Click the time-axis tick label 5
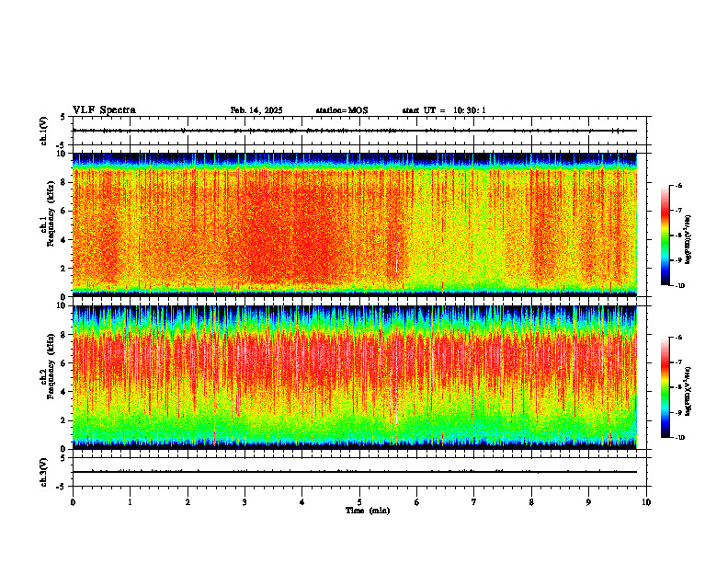 click(x=359, y=502)
